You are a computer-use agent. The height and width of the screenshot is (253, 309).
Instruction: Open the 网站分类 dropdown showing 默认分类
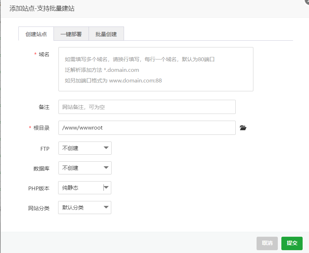point(84,207)
